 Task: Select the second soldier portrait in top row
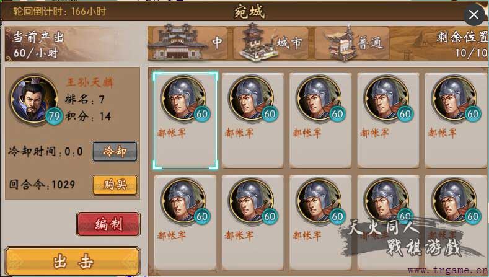pos(252,98)
